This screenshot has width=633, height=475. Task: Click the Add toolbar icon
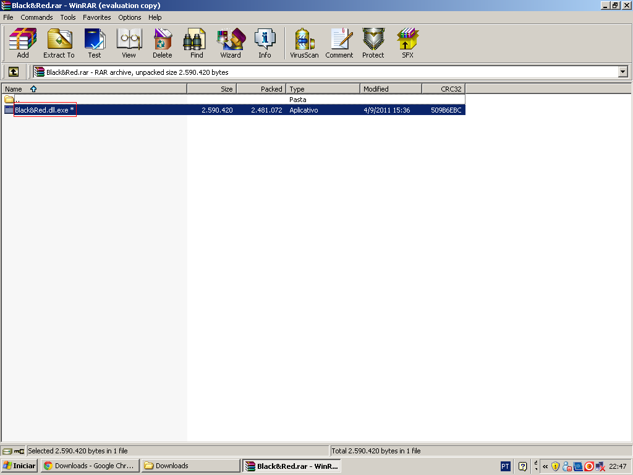click(23, 43)
